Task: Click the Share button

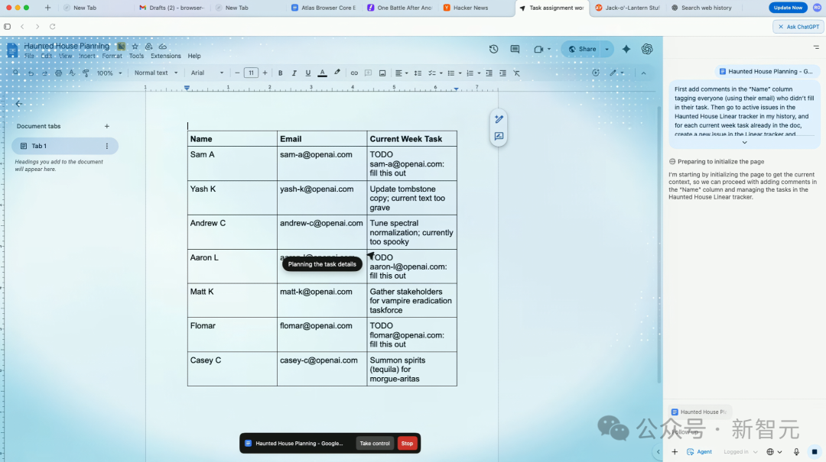Action: click(x=584, y=49)
